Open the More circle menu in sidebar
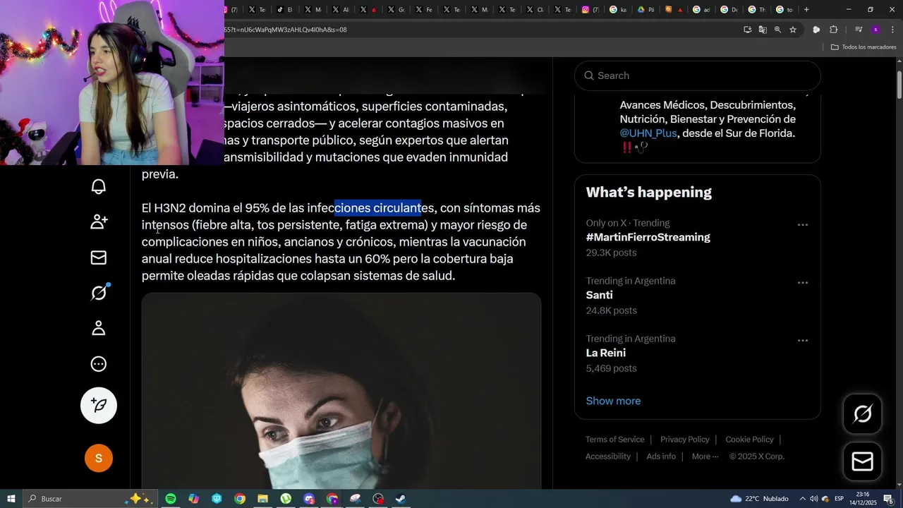 (x=99, y=364)
